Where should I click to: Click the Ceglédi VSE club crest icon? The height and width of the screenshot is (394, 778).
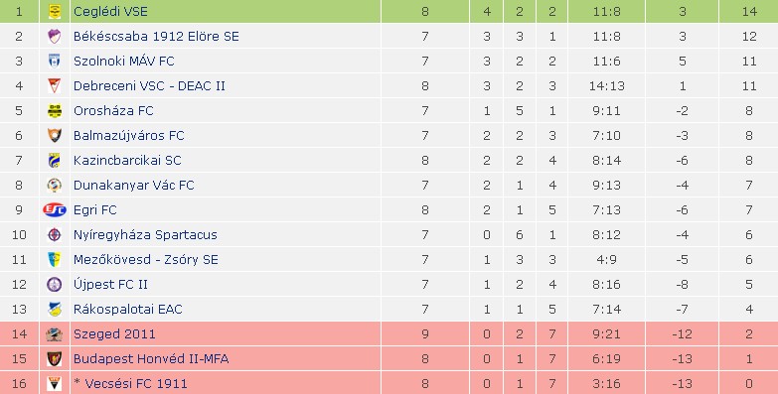click(55, 11)
